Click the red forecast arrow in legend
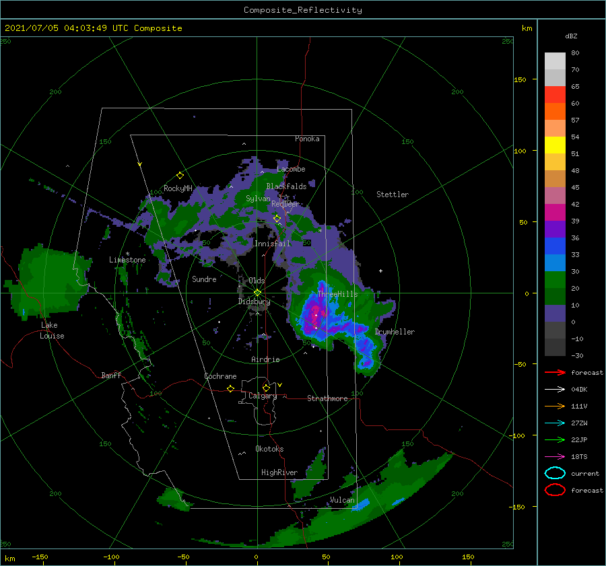Image resolution: width=606 pixels, height=566 pixels. [555, 372]
